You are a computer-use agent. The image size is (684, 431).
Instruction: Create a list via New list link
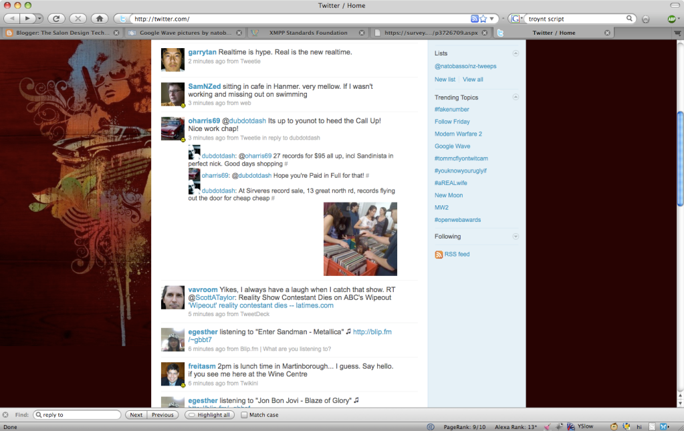445,80
